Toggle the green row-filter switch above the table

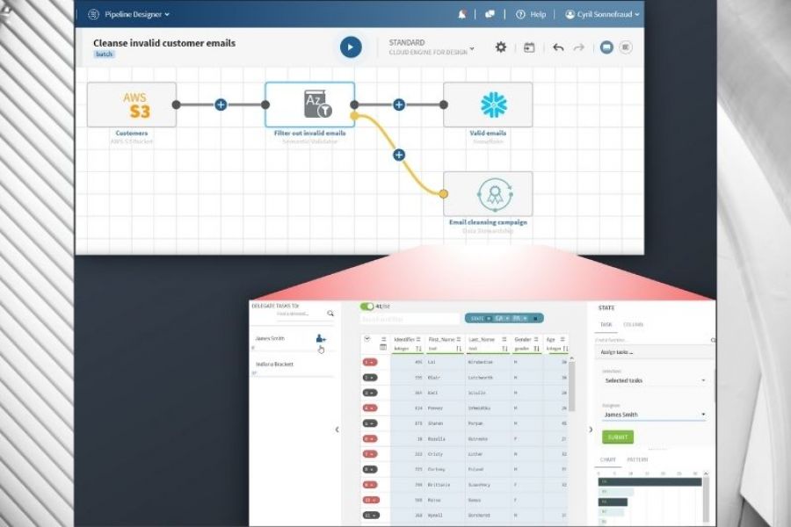366,307
